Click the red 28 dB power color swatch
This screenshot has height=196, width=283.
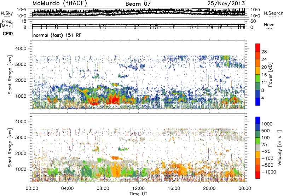pyautogui.click(x=258, y=47)
